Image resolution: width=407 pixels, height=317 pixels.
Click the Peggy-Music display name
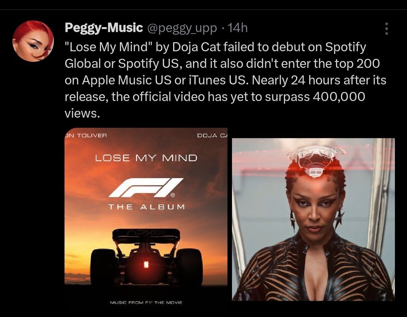[x=104, y=28]
